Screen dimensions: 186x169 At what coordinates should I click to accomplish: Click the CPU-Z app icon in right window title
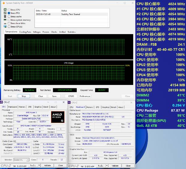pyautogui.click(x=69, y=102)
